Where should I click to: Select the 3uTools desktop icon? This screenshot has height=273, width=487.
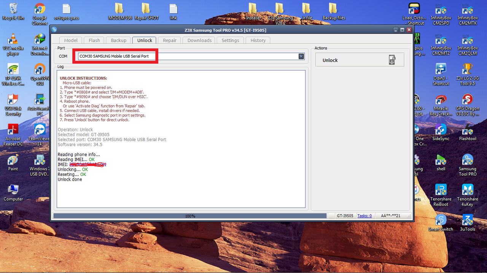point(468,224)
